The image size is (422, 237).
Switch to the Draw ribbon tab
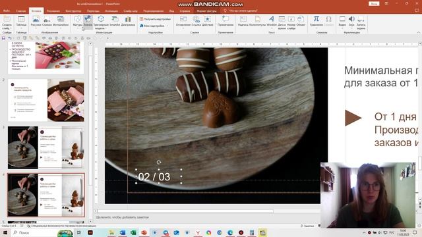pyautogui.click(x=53, y=11)
